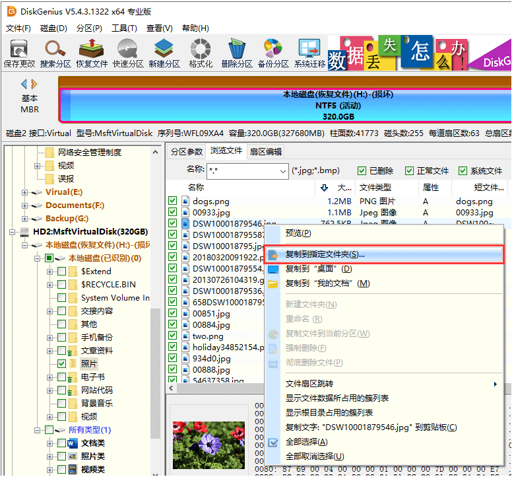Uncheck the 正常文件 normal files filter
The width and height of the screenshot is (512, 477).
(410, 170)
